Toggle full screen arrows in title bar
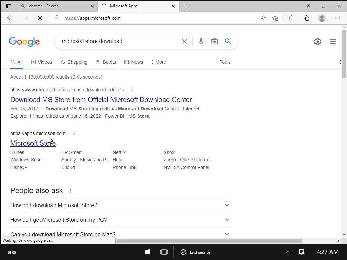This screenshot has width=347, height=260. coord(324,6)
